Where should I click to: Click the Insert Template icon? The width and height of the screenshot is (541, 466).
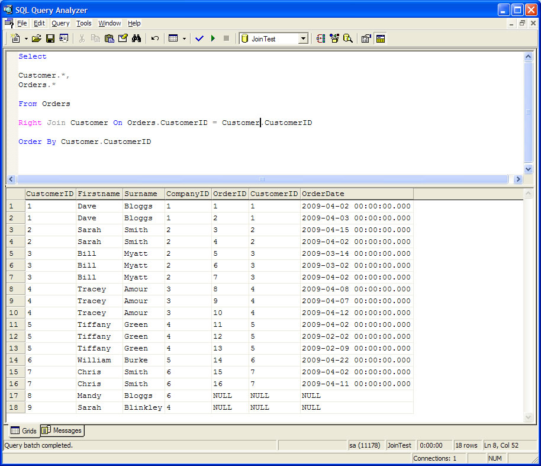point(64,38)
